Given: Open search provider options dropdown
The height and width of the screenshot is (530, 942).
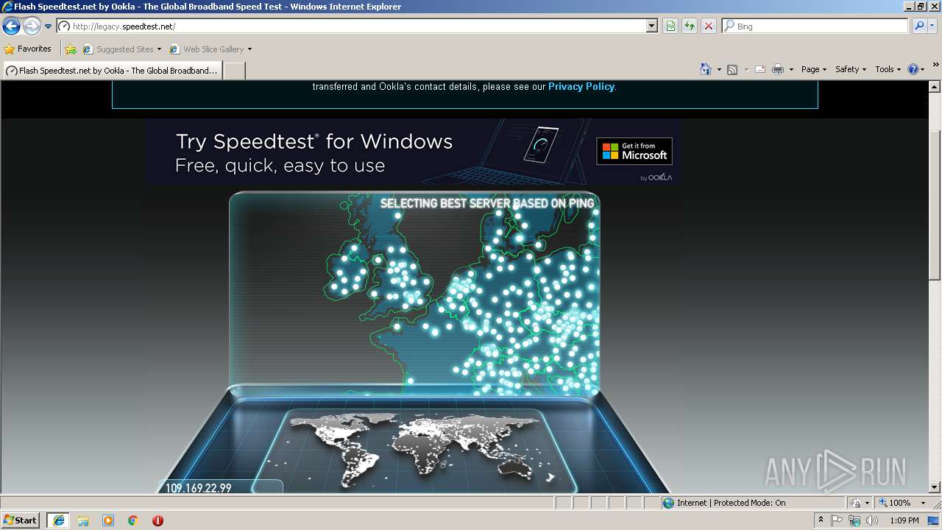Looking at the screenshot, I should click(x=932, y=26).
